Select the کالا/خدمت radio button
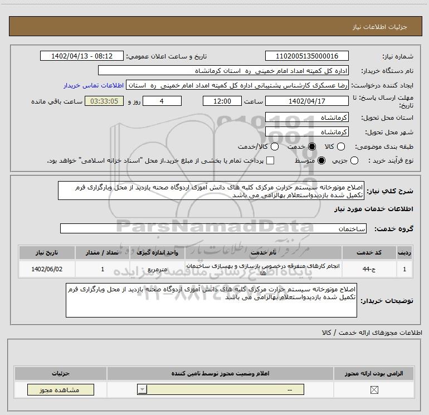The height and width of the screenshot is (415, 429). 275,147
